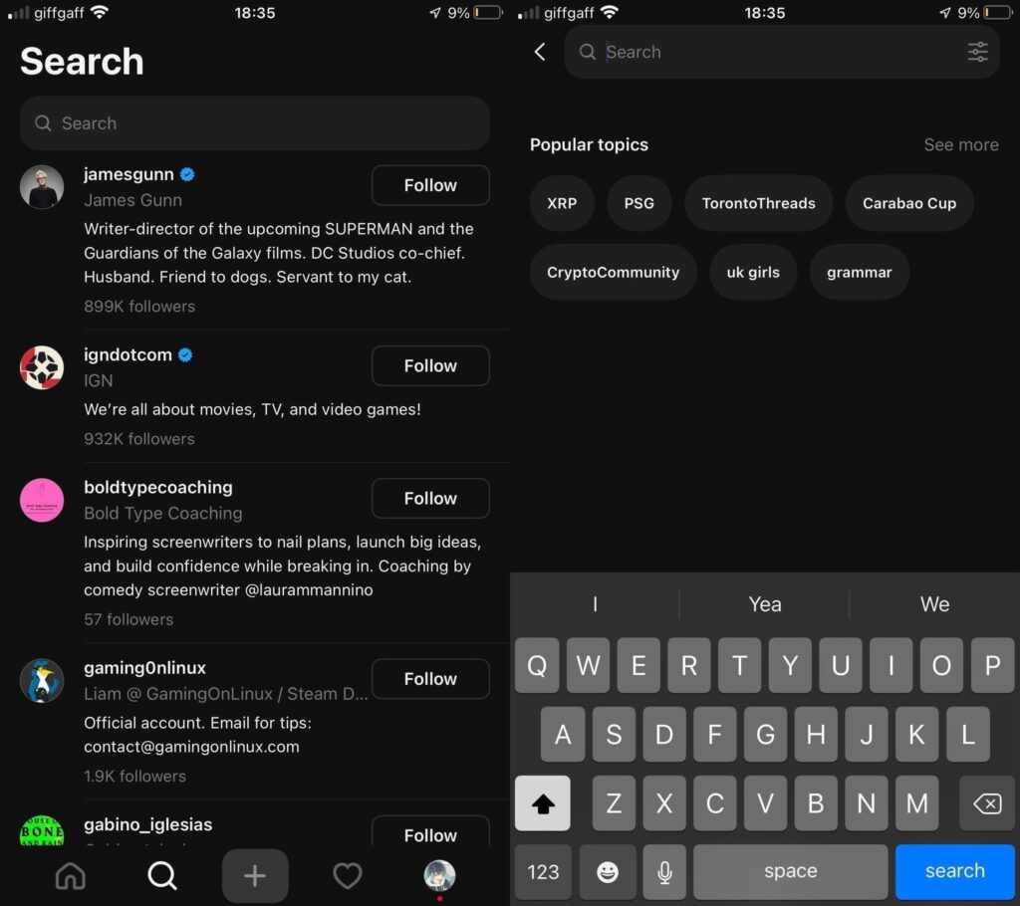Open the gabino_iglesias username

coord(147,824)
